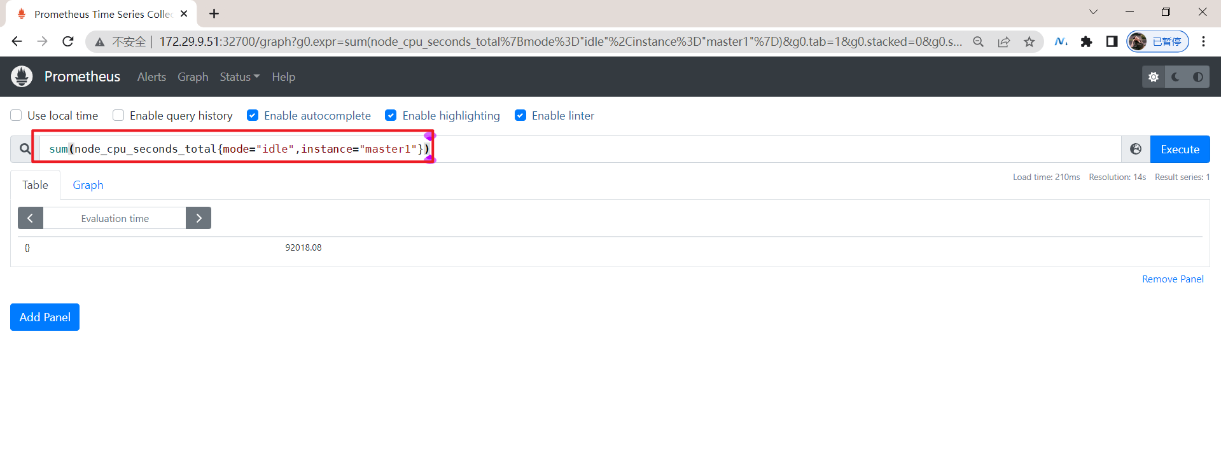Go forward in browser history
Viewport: 1221px width, 465px height.
[43, 41]
